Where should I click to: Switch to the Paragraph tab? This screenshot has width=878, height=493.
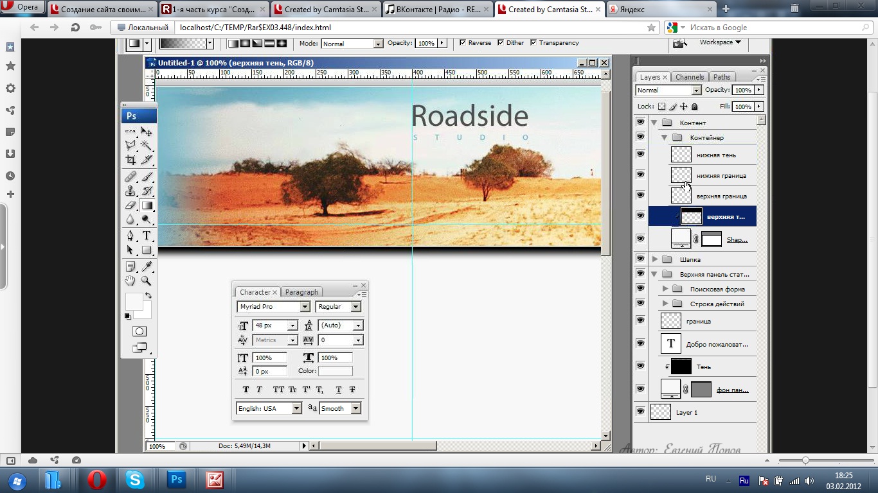pos(301,292)
